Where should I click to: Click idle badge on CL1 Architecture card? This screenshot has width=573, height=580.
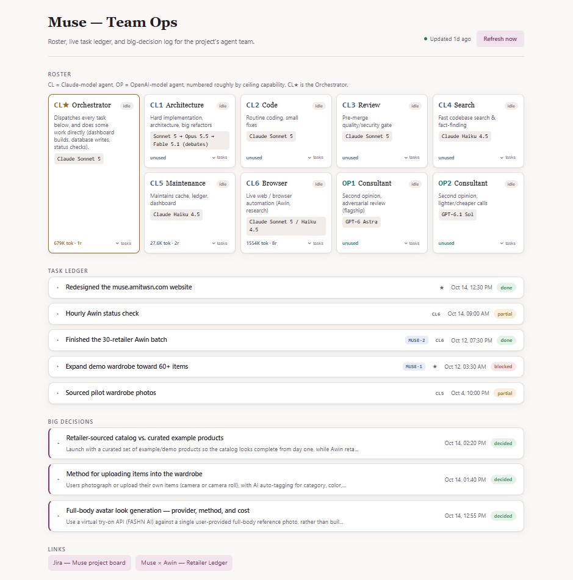(x=223, y=106)
